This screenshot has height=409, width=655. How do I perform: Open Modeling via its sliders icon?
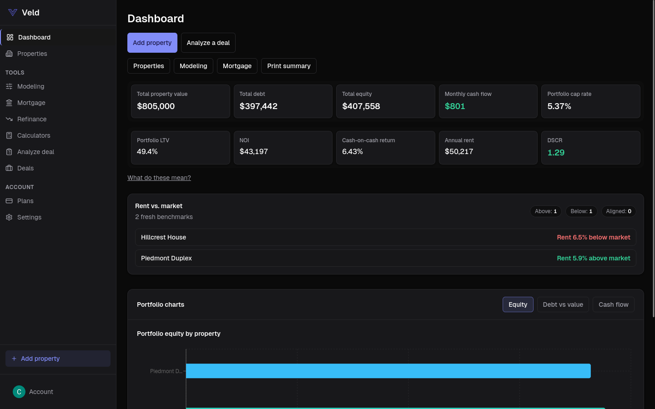[x=9, y=86]
